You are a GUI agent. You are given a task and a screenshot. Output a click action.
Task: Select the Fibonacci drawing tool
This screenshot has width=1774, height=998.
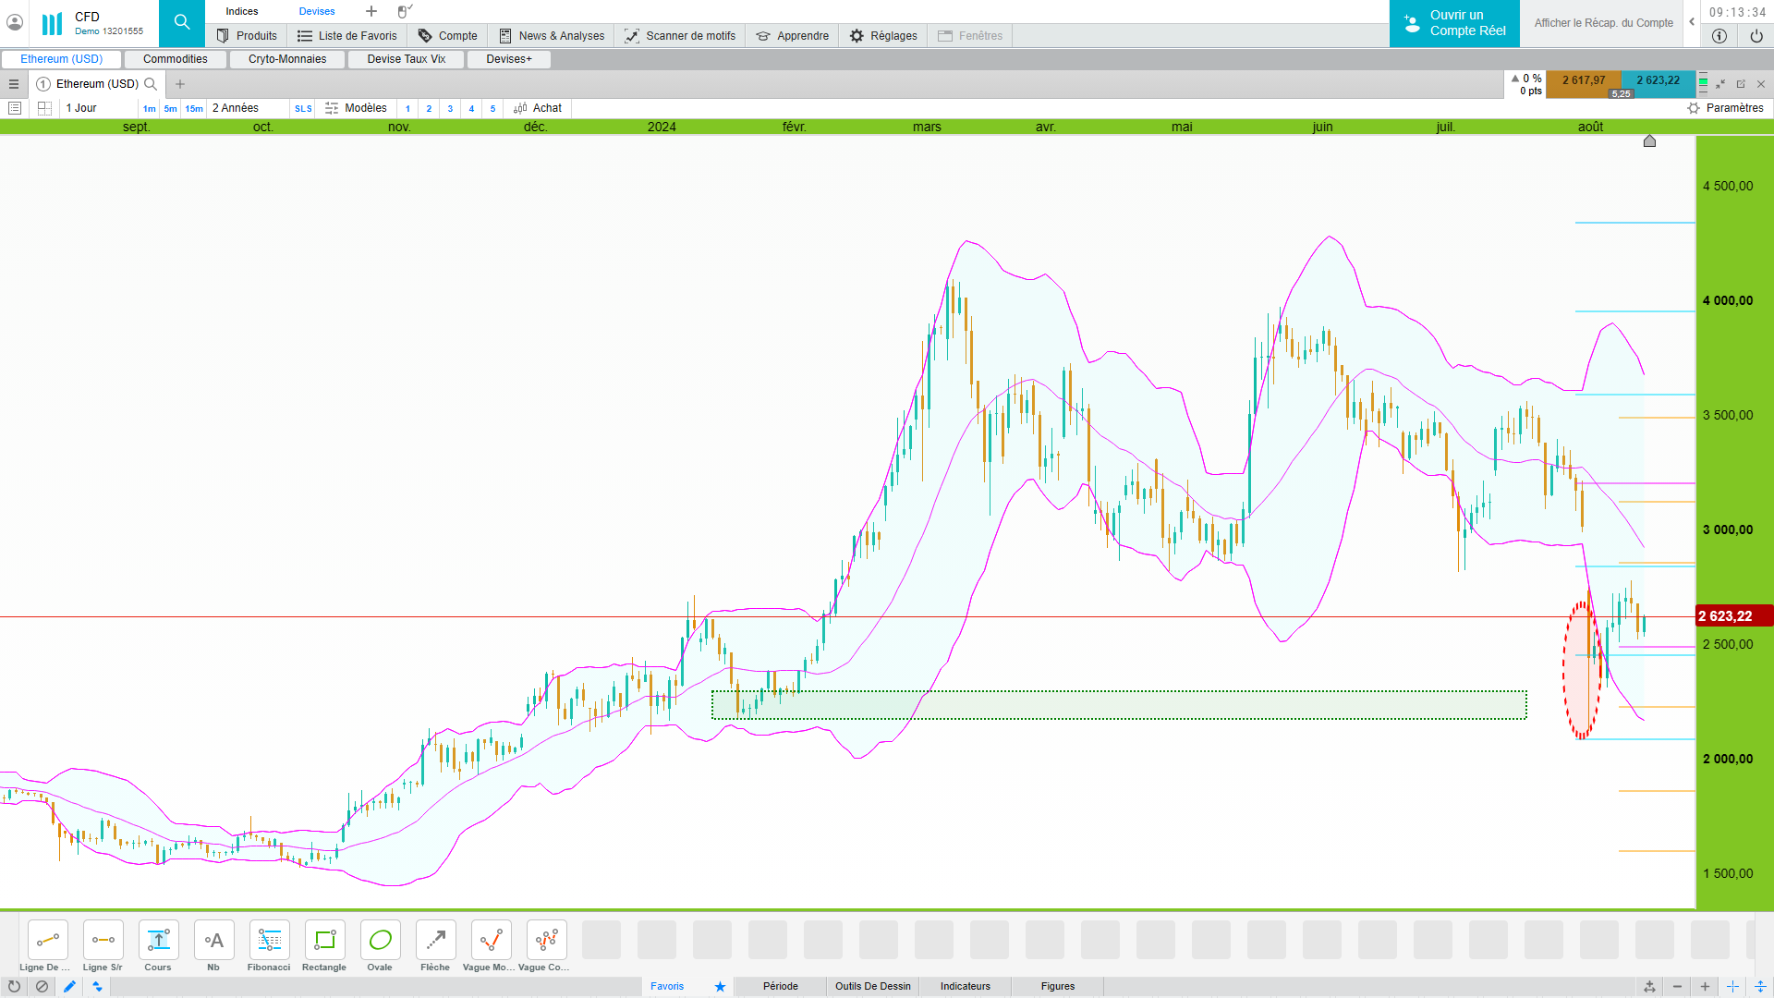[x=269, y=941]
